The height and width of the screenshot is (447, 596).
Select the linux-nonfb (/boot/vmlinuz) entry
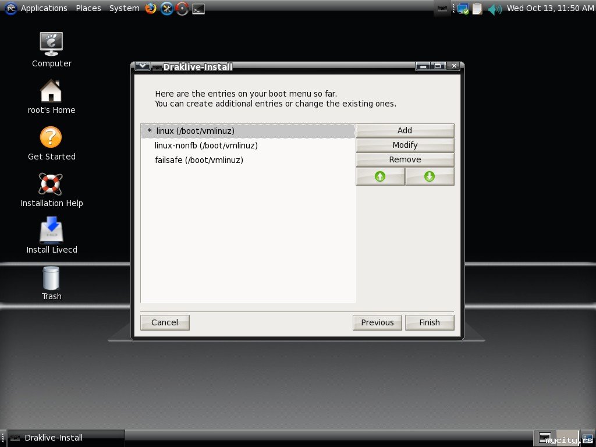click(248, 146)
